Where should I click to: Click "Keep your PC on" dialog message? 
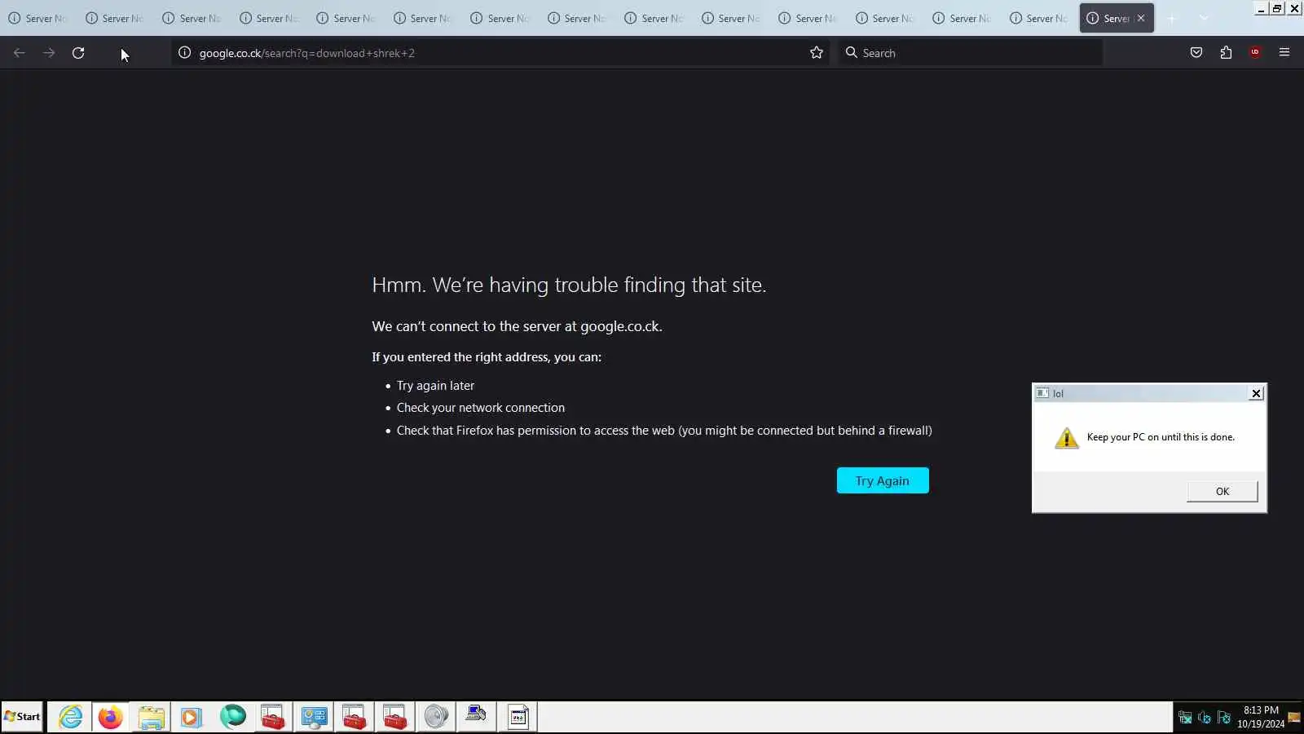(x=1161, y=437)
